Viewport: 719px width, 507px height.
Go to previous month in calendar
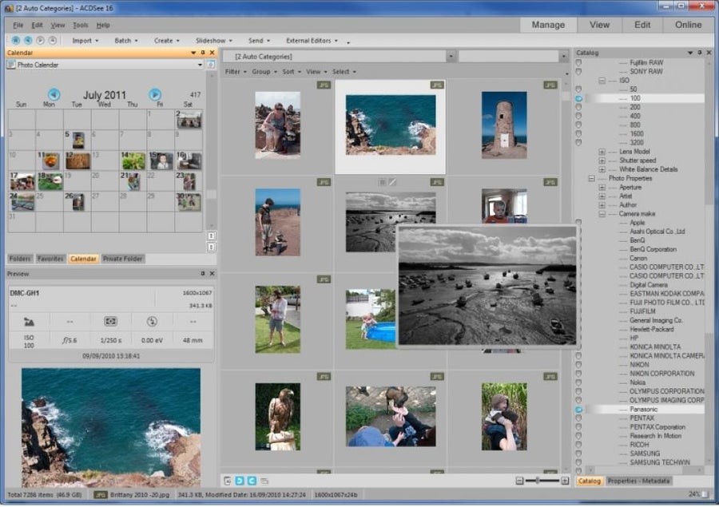tap(54, 94)
